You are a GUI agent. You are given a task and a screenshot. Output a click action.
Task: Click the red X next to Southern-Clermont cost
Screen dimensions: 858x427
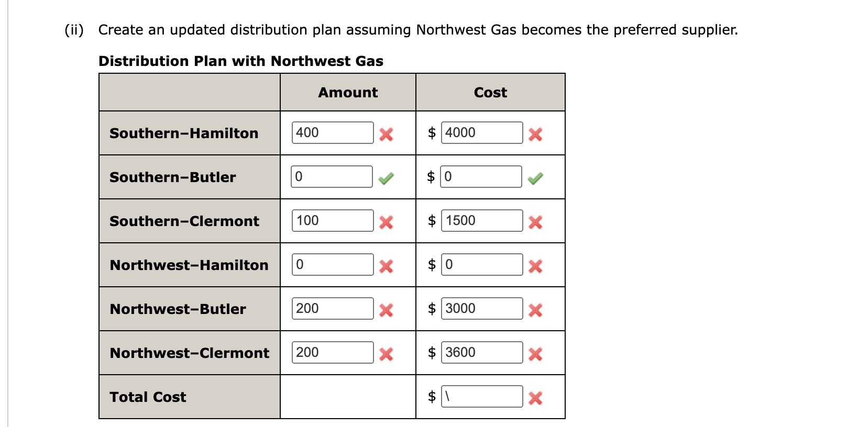535,222
